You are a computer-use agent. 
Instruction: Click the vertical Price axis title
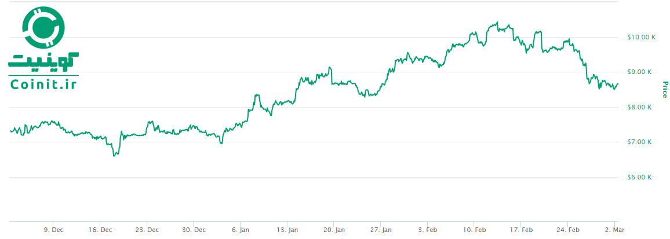tap(665, 89)
